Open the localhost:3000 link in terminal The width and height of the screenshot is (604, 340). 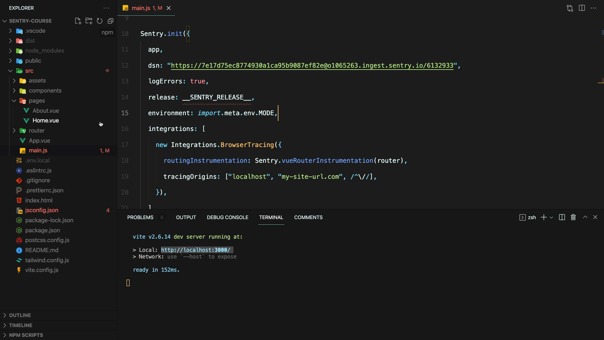(196, 250)
